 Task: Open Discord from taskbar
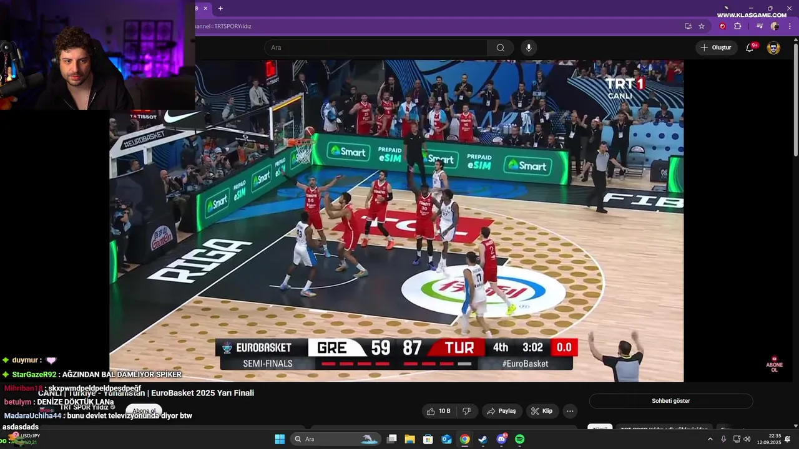click(x=501, y=439)
